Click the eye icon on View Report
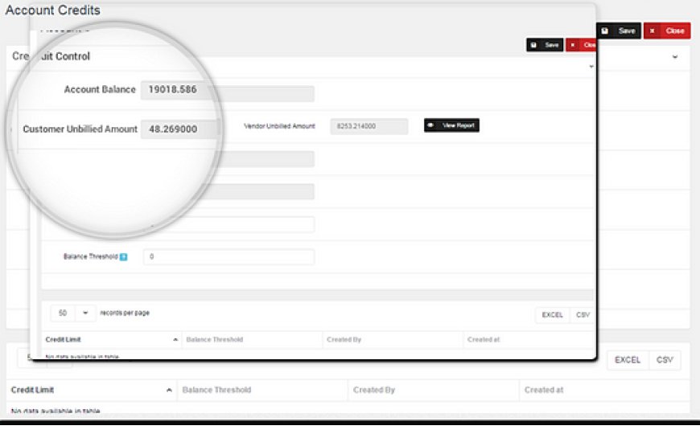 [431, 126]
